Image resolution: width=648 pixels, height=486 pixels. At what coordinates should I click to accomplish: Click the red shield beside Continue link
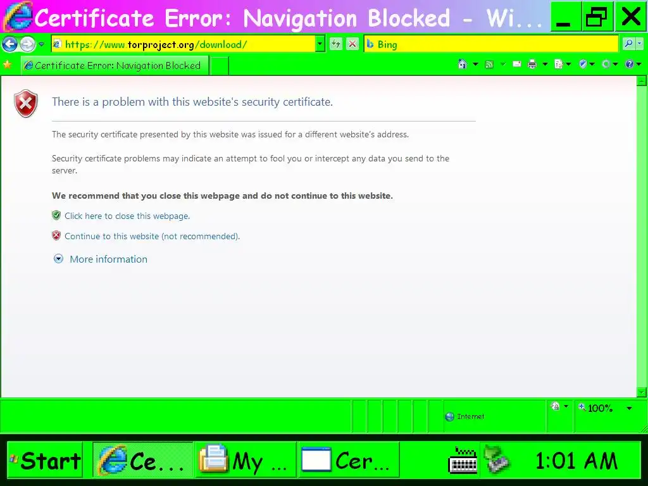pos(56,235)
